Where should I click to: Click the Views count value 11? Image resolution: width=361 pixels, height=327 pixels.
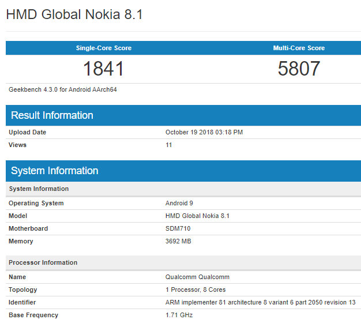(168, 145)
